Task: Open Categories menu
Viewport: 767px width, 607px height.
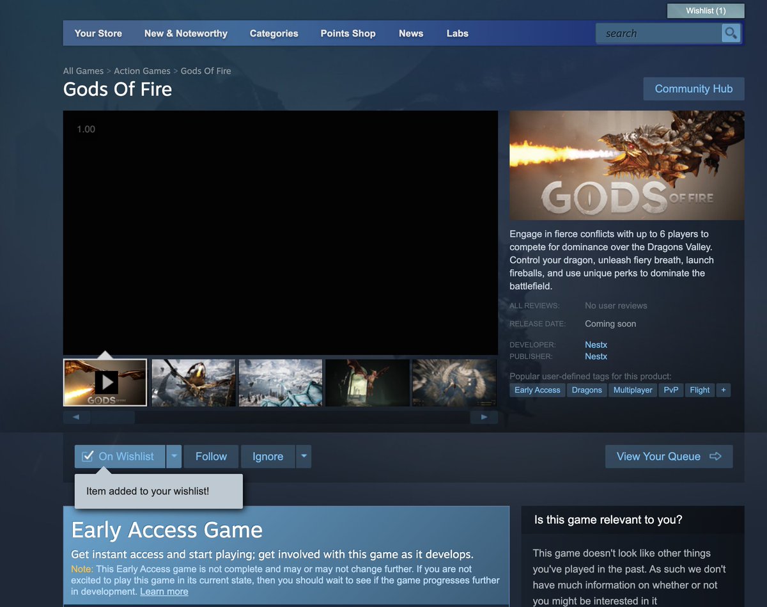Action: point(274,33)
